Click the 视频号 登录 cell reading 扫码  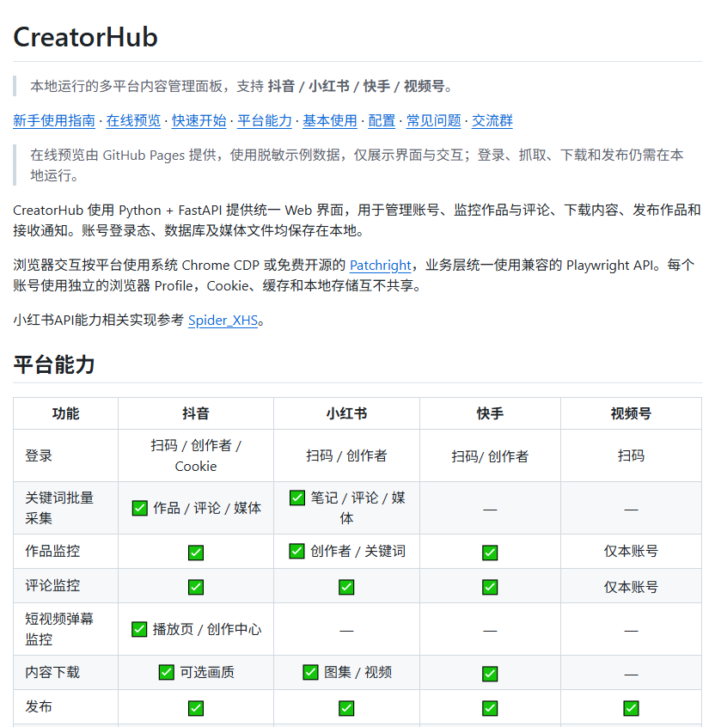(631, 455)
